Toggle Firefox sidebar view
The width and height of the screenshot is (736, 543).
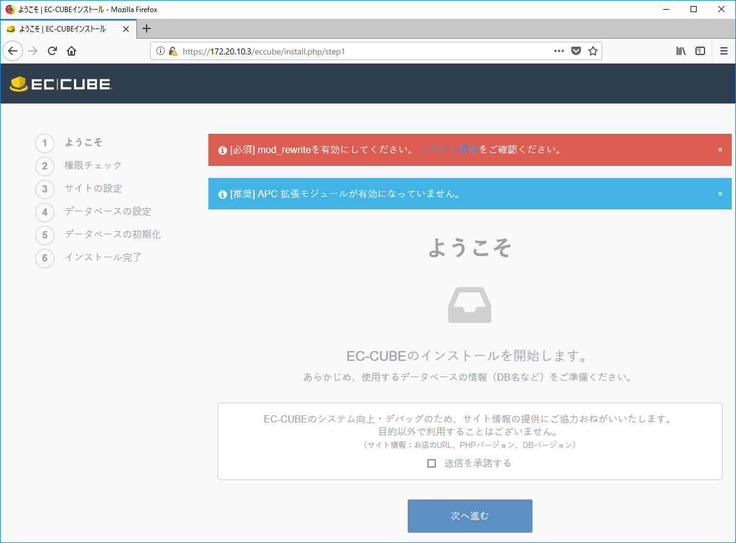coord(700,51)
